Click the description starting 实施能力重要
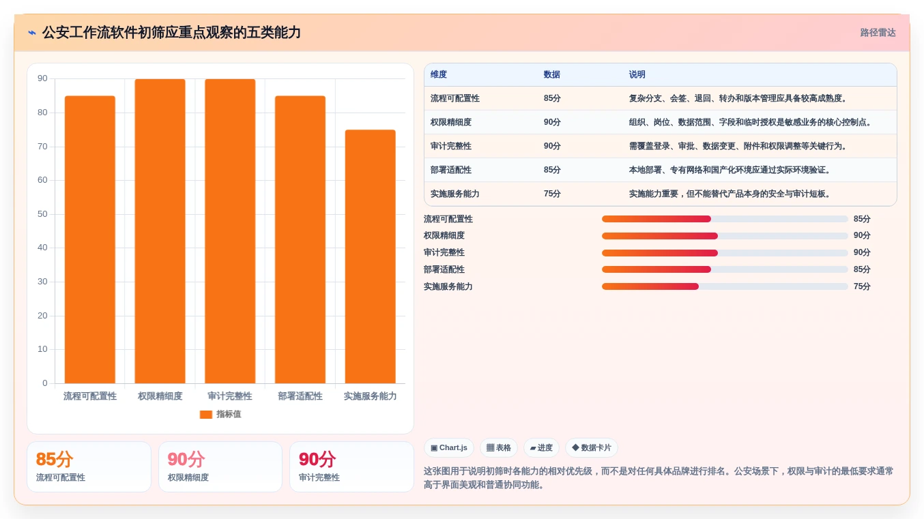924x519 pixels. [730, 194]
